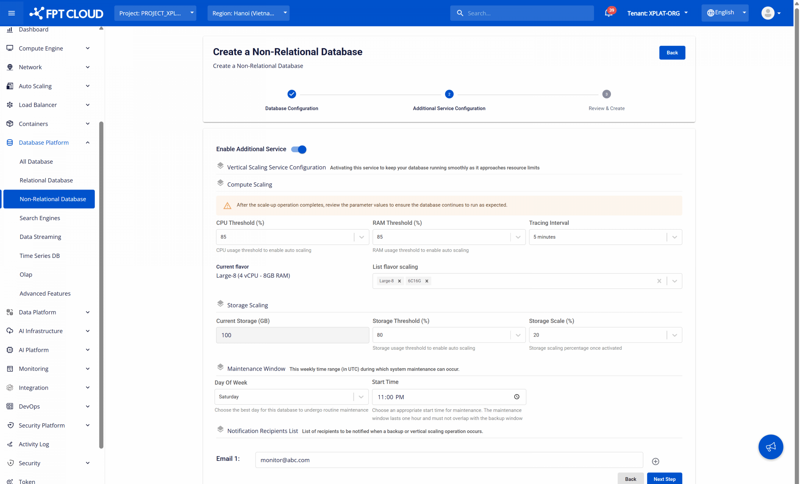Clear all selected scaling flavors

[659, 281]
